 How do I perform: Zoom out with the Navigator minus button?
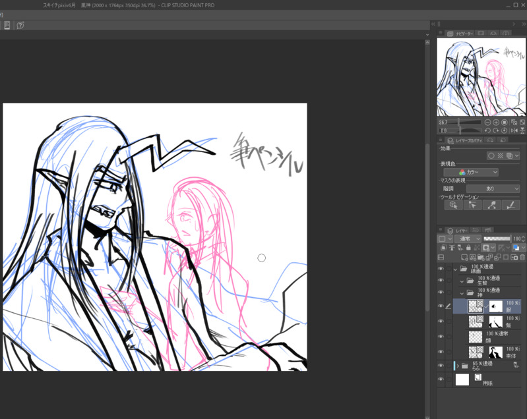(x=487, y=123)
